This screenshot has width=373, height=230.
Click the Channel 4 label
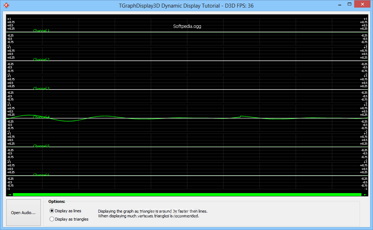[41, 117]
